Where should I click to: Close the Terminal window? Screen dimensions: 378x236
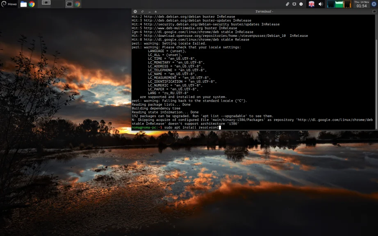click(135, 11)
